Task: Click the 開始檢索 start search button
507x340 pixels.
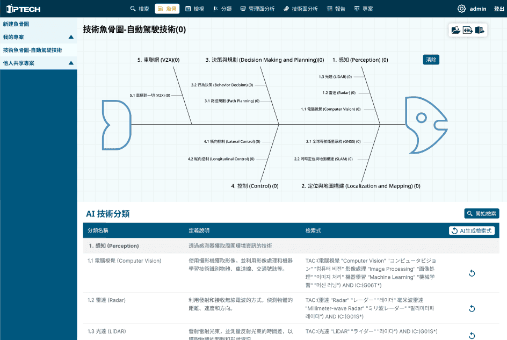Action: [x=482, y=214]
